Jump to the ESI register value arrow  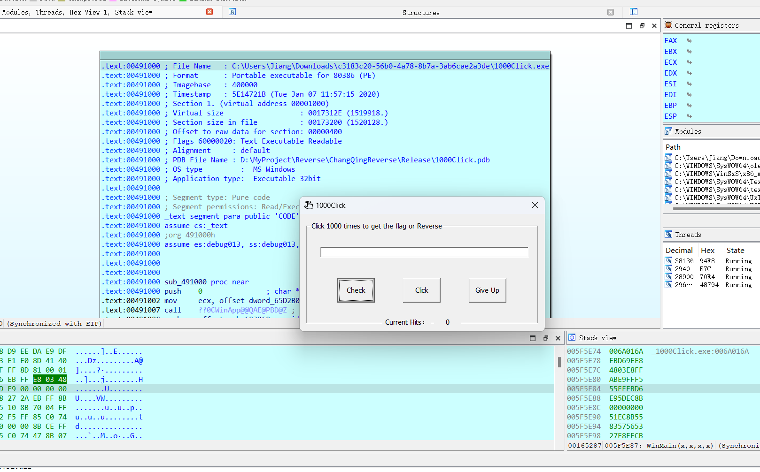pos(690,84)
